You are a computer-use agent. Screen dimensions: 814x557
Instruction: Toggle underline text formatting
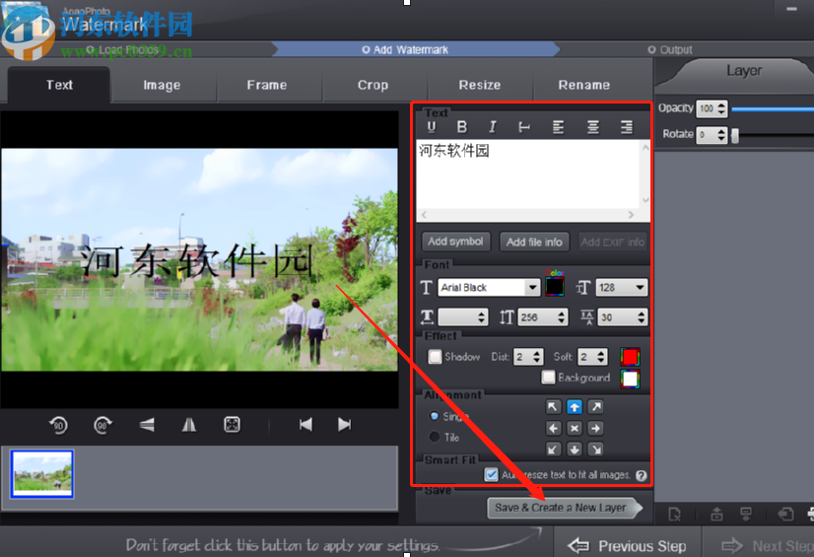(x=432, y=126)
